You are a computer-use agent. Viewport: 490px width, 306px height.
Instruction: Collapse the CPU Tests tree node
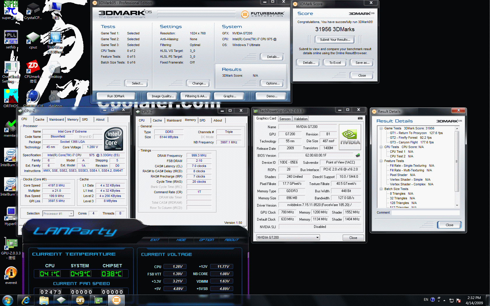tap(381, 147)
